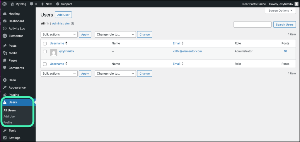Click the Dashboard icon in sidebar
300x142 pixels.
point(5,21)
